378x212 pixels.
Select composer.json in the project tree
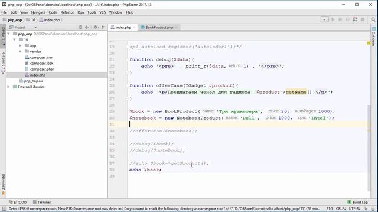[x=41, y=58]
